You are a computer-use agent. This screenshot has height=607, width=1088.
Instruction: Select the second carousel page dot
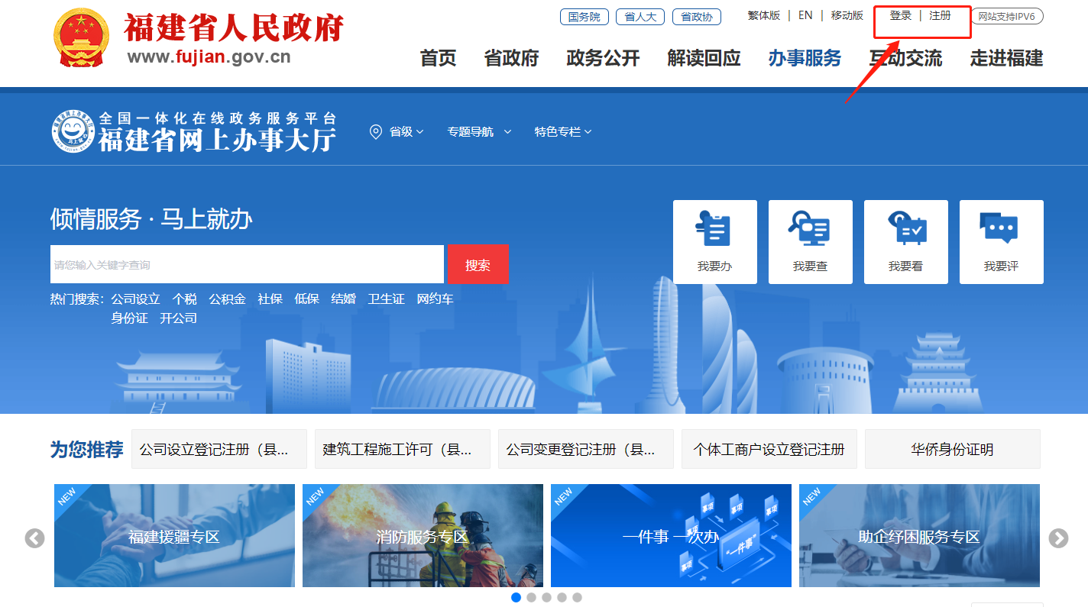(x=531, y=597)
